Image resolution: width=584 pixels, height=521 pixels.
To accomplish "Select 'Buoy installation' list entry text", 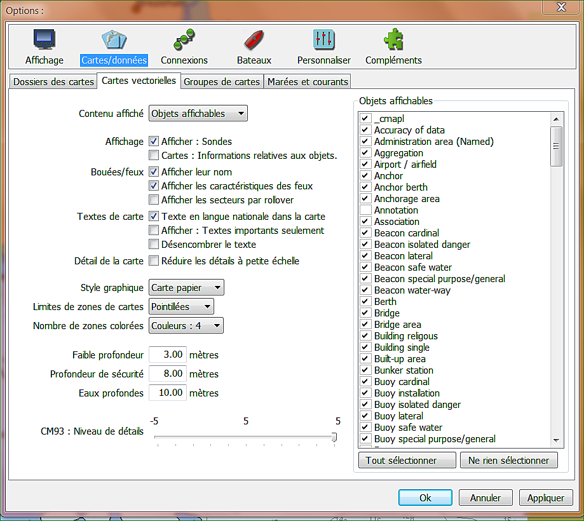I will coord(407,393).
